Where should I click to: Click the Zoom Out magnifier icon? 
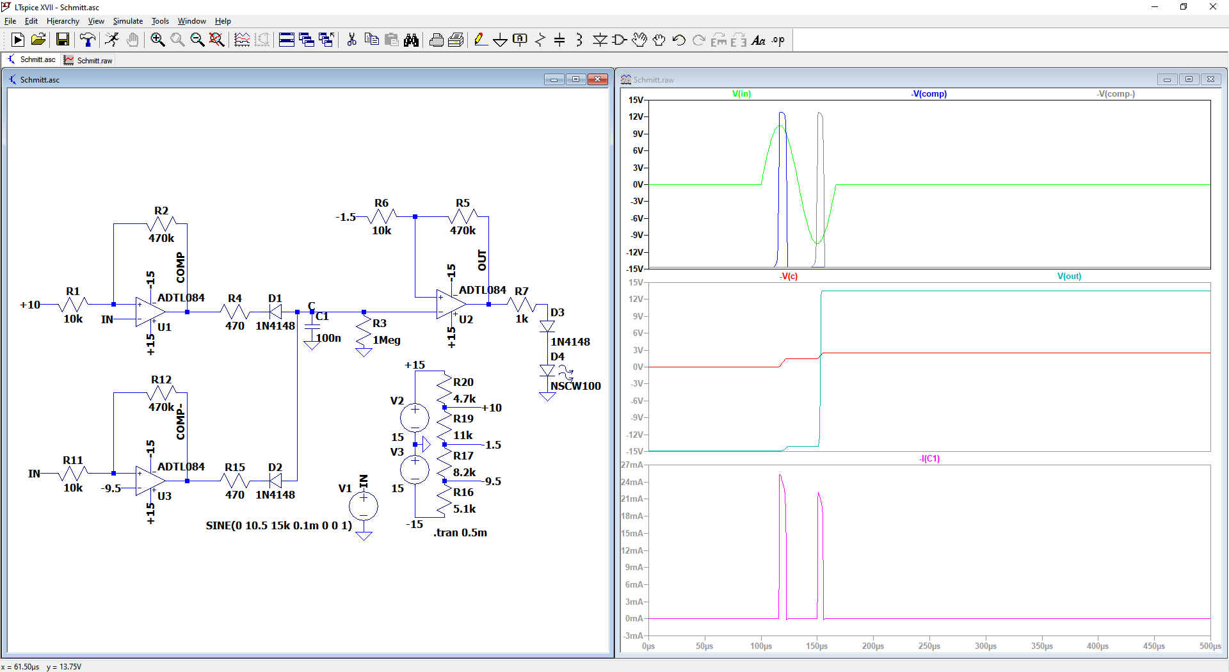pyautogui.click(x=197, y=40)
